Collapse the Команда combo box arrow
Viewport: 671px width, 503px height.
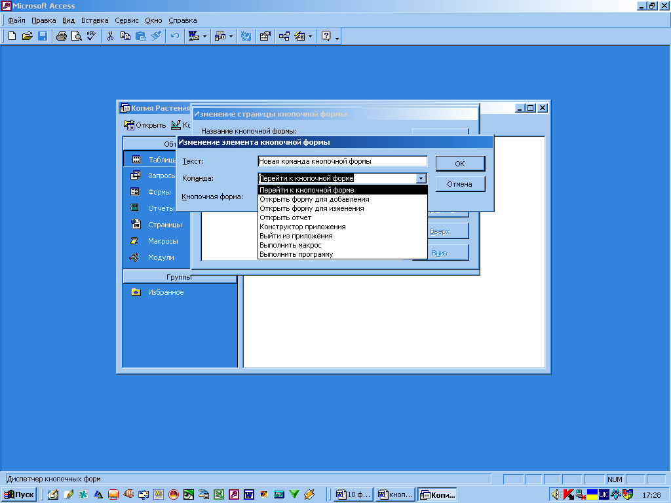421,178
